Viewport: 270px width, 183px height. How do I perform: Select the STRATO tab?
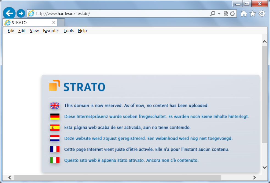(x=30, y=22)
